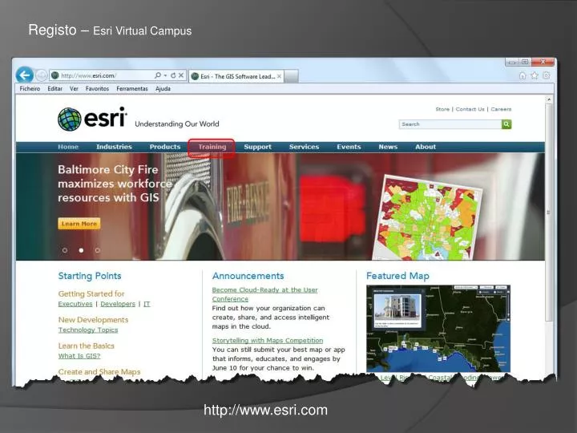Click the Developers link
Screen dimensions: 577x433
click(x=118, y=304)
